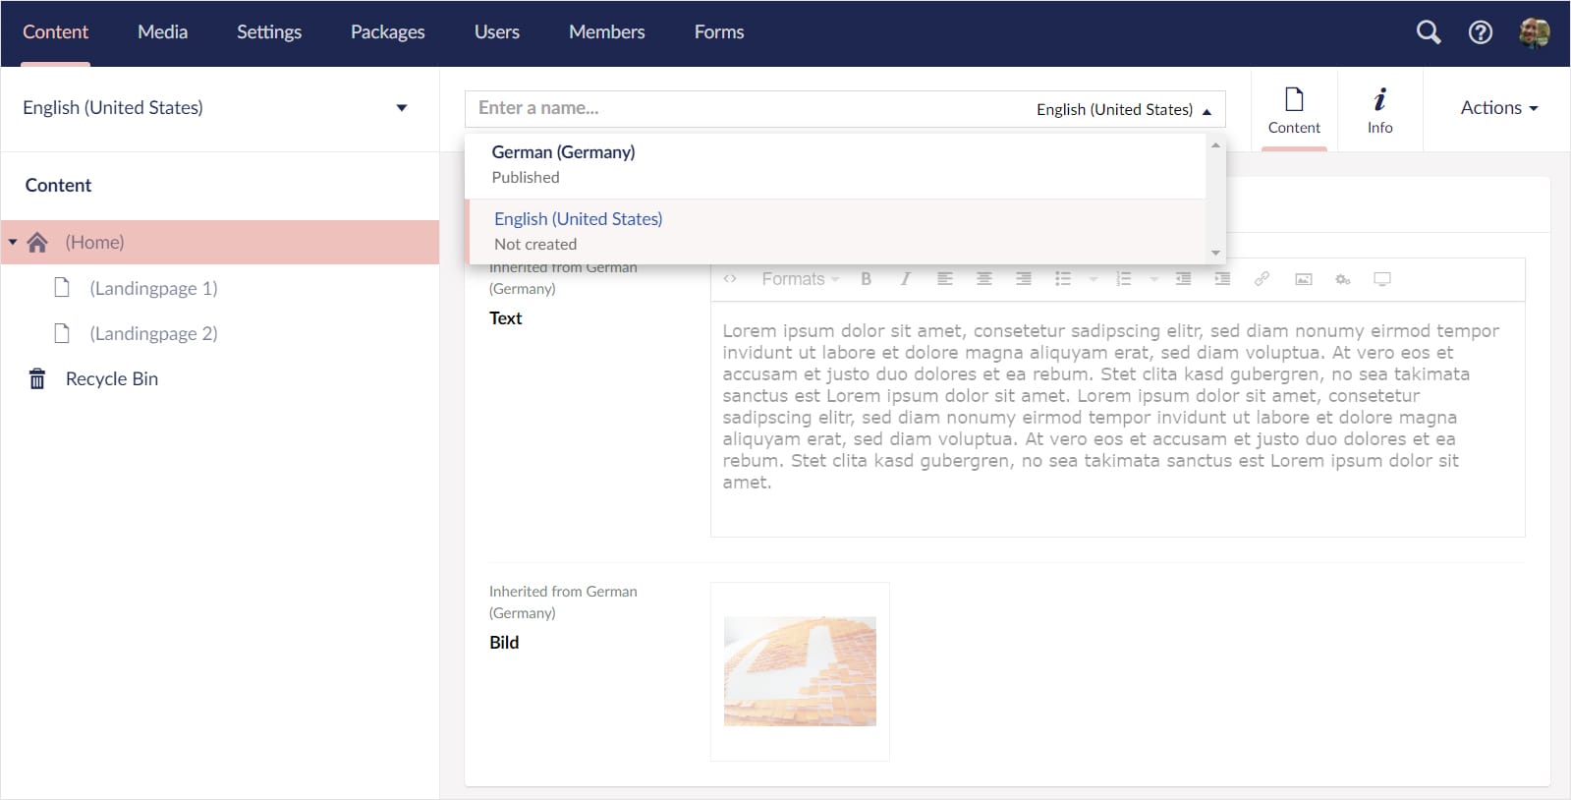Select Landingpage 2 in content tree
The height and width of the screenshot is (800, 1571).
click(153, 334)
